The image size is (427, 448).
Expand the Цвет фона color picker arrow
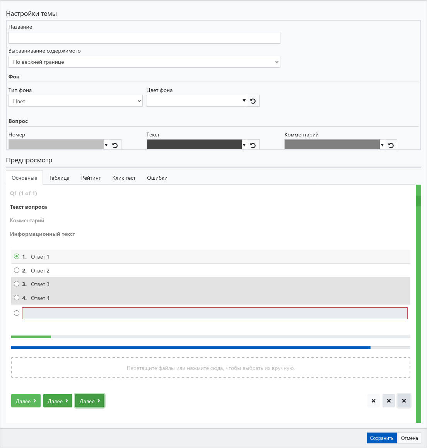click(x=244, y=101)
